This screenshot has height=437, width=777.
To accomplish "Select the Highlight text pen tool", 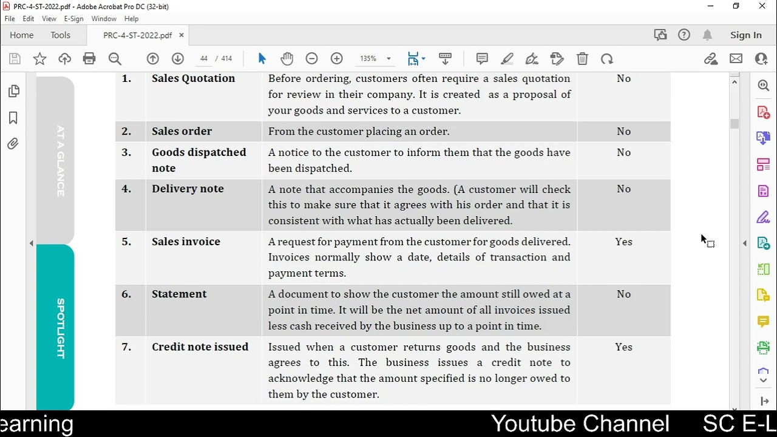I will (507, 59).
